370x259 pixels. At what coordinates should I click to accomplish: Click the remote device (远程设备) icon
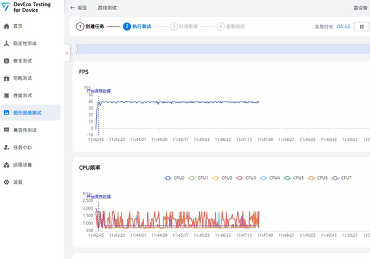click(x=6, y=165)
